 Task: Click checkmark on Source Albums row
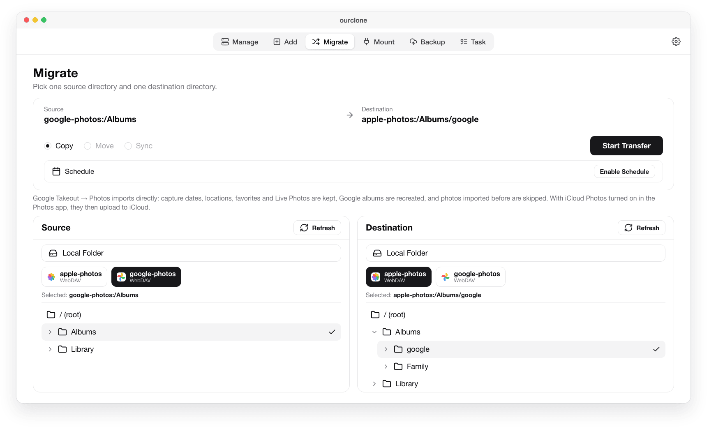click(332, 332)
